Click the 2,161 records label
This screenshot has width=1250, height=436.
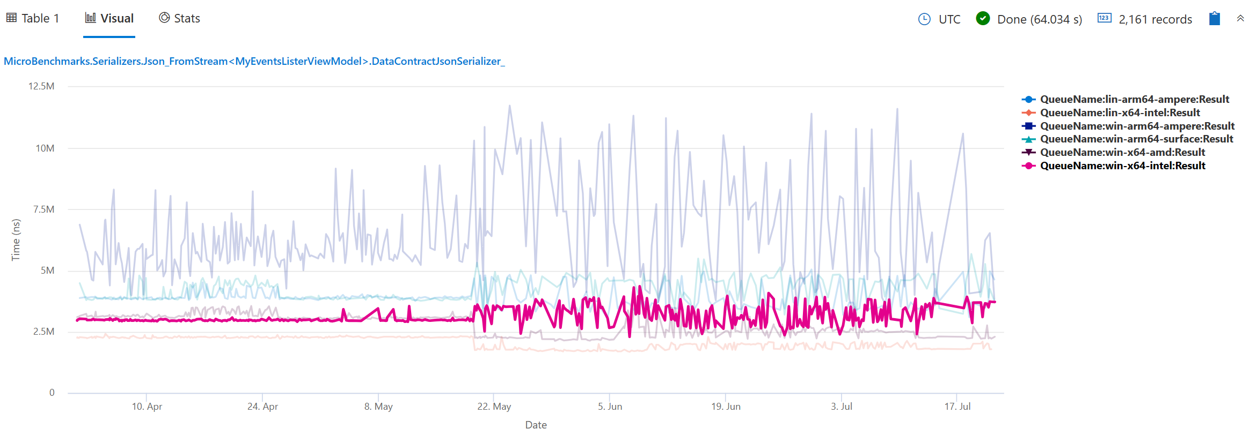(x=1155, y=18)
